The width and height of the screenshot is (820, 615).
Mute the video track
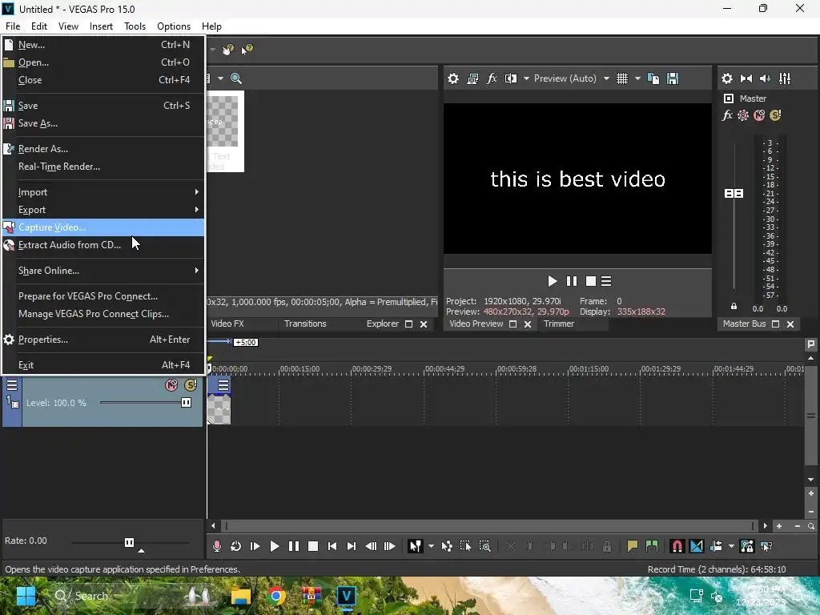(171, 385)
